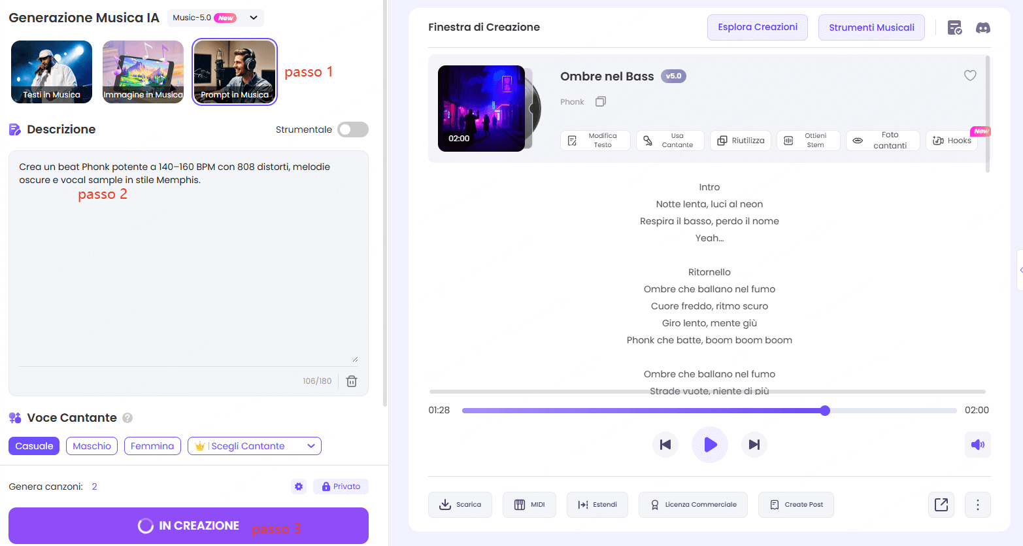The width and height of the screenshot is (1023, 546).
Task: Open the three-dot options menu
Action: [977, 504]
